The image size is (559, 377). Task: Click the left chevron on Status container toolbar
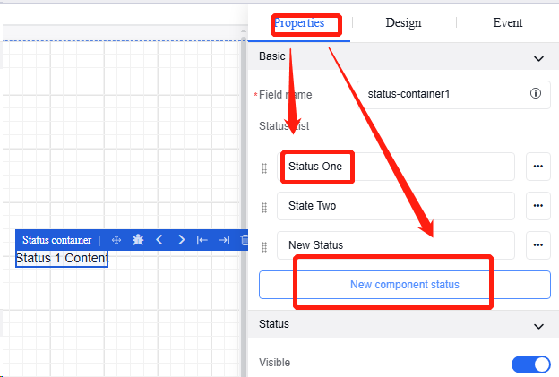(x=159, y=240)
